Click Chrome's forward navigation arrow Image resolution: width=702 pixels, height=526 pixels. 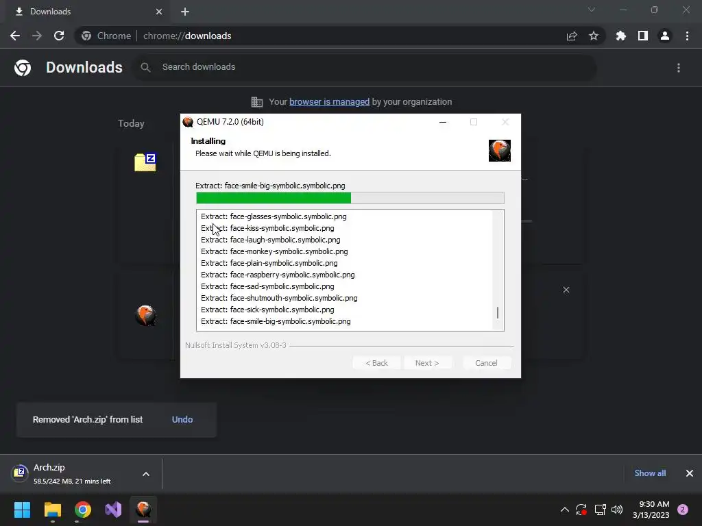[x=37, y=36]
